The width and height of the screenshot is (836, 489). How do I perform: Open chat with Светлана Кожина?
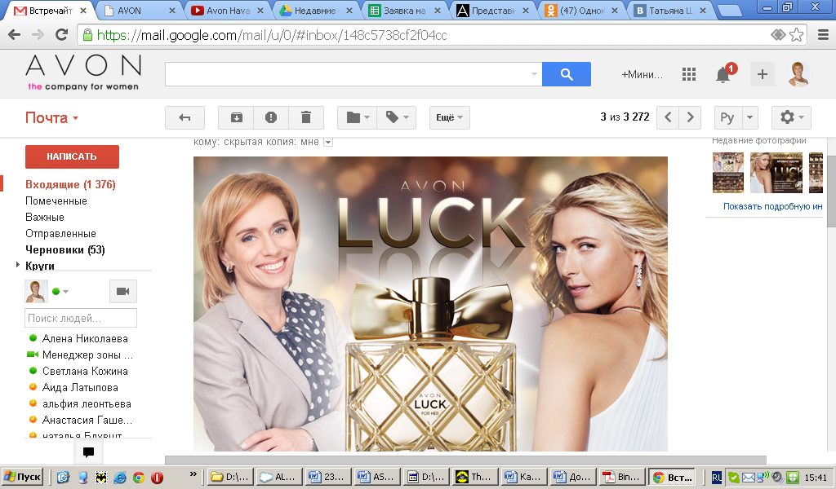coord(85,371)
